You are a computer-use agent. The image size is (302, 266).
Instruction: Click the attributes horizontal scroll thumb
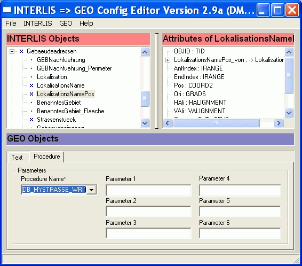216,123
